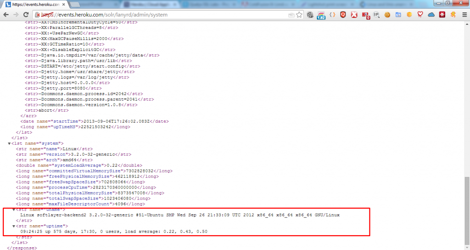Click the uptime 575 days text
The width and height of the screenshot is (470, 250).
tap(114, 232)
